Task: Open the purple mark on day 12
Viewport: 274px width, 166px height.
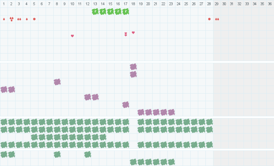Action: [x=88, y=97]
